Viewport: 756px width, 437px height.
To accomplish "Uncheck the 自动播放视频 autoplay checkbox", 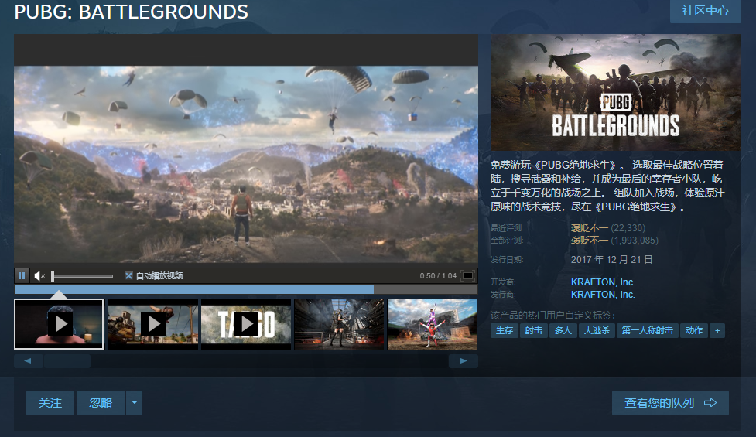I will pyautogui.click(x=128, y=275).
